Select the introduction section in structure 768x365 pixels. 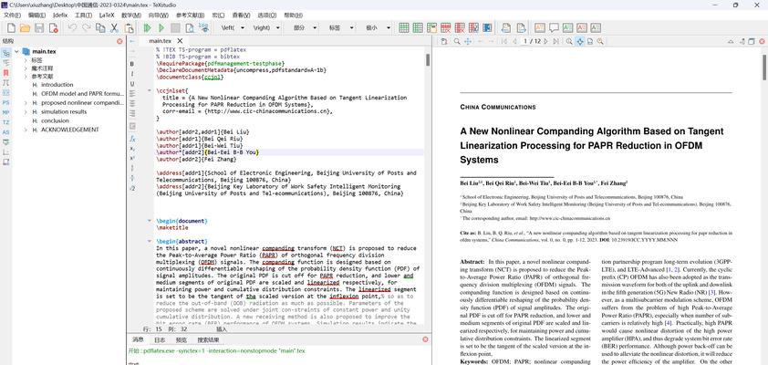point(57,85)
